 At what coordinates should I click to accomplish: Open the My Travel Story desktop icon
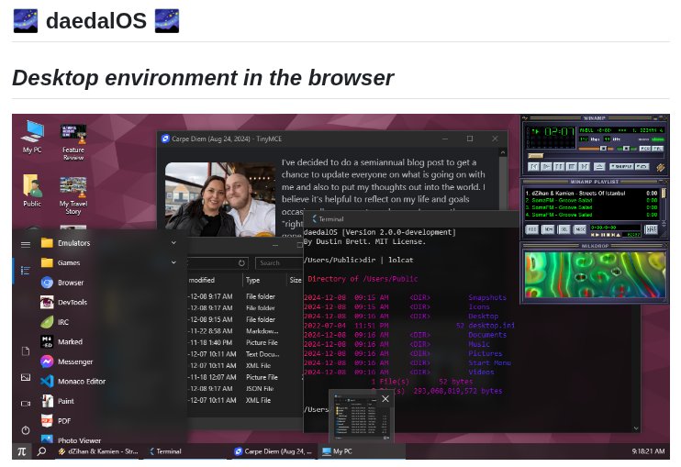[73, 195]
